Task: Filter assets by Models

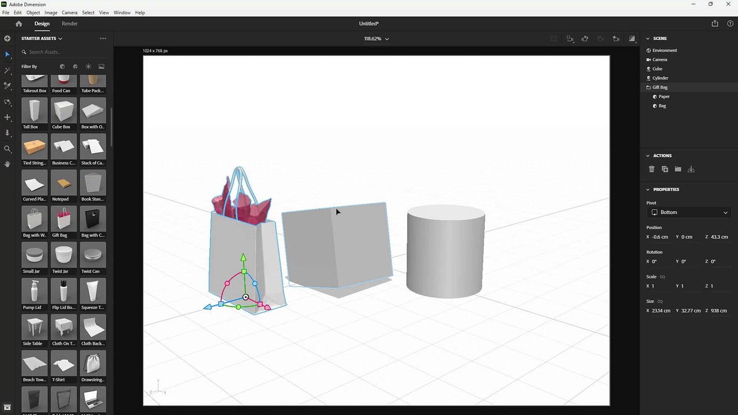Action: pyautogui.click(x=62, y=66)
